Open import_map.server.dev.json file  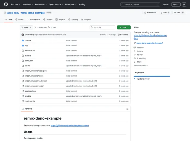[x=36, y=81]
